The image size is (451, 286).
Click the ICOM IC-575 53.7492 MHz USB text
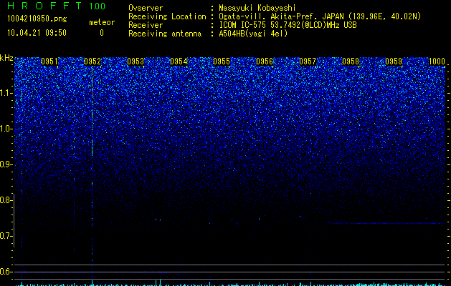(x=288, y=25)
